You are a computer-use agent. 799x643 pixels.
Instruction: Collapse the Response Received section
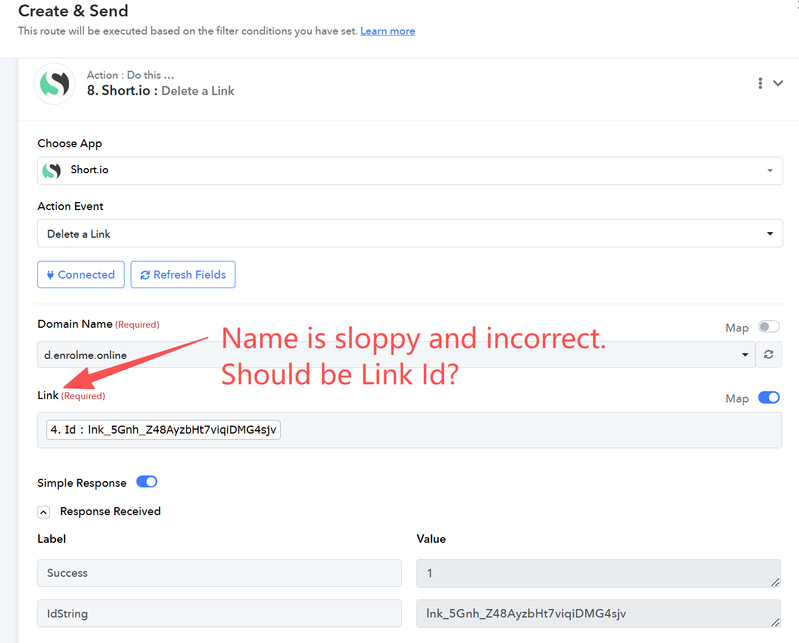(x=44, y=512)
